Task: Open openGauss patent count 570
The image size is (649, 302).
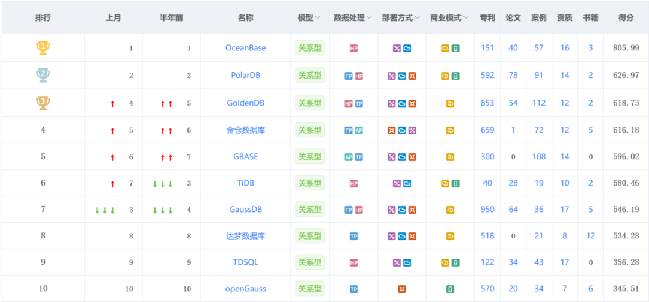Action: (487, 289)
